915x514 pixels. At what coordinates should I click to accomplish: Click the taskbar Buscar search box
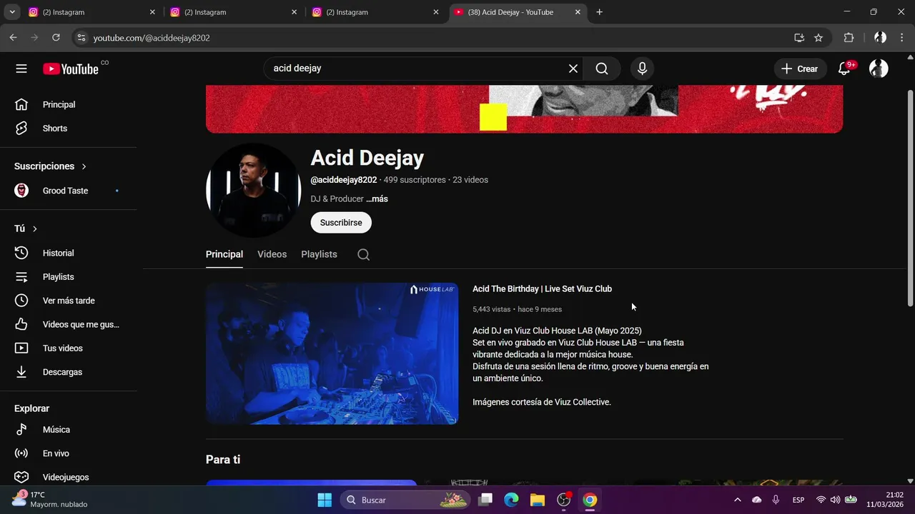pyautogui.click(x=405, y=500)
